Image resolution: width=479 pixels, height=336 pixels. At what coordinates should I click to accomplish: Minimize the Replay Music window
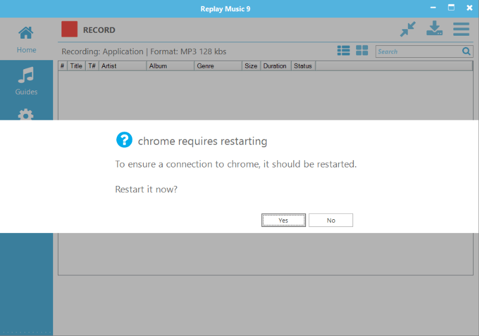pos(433,8)
